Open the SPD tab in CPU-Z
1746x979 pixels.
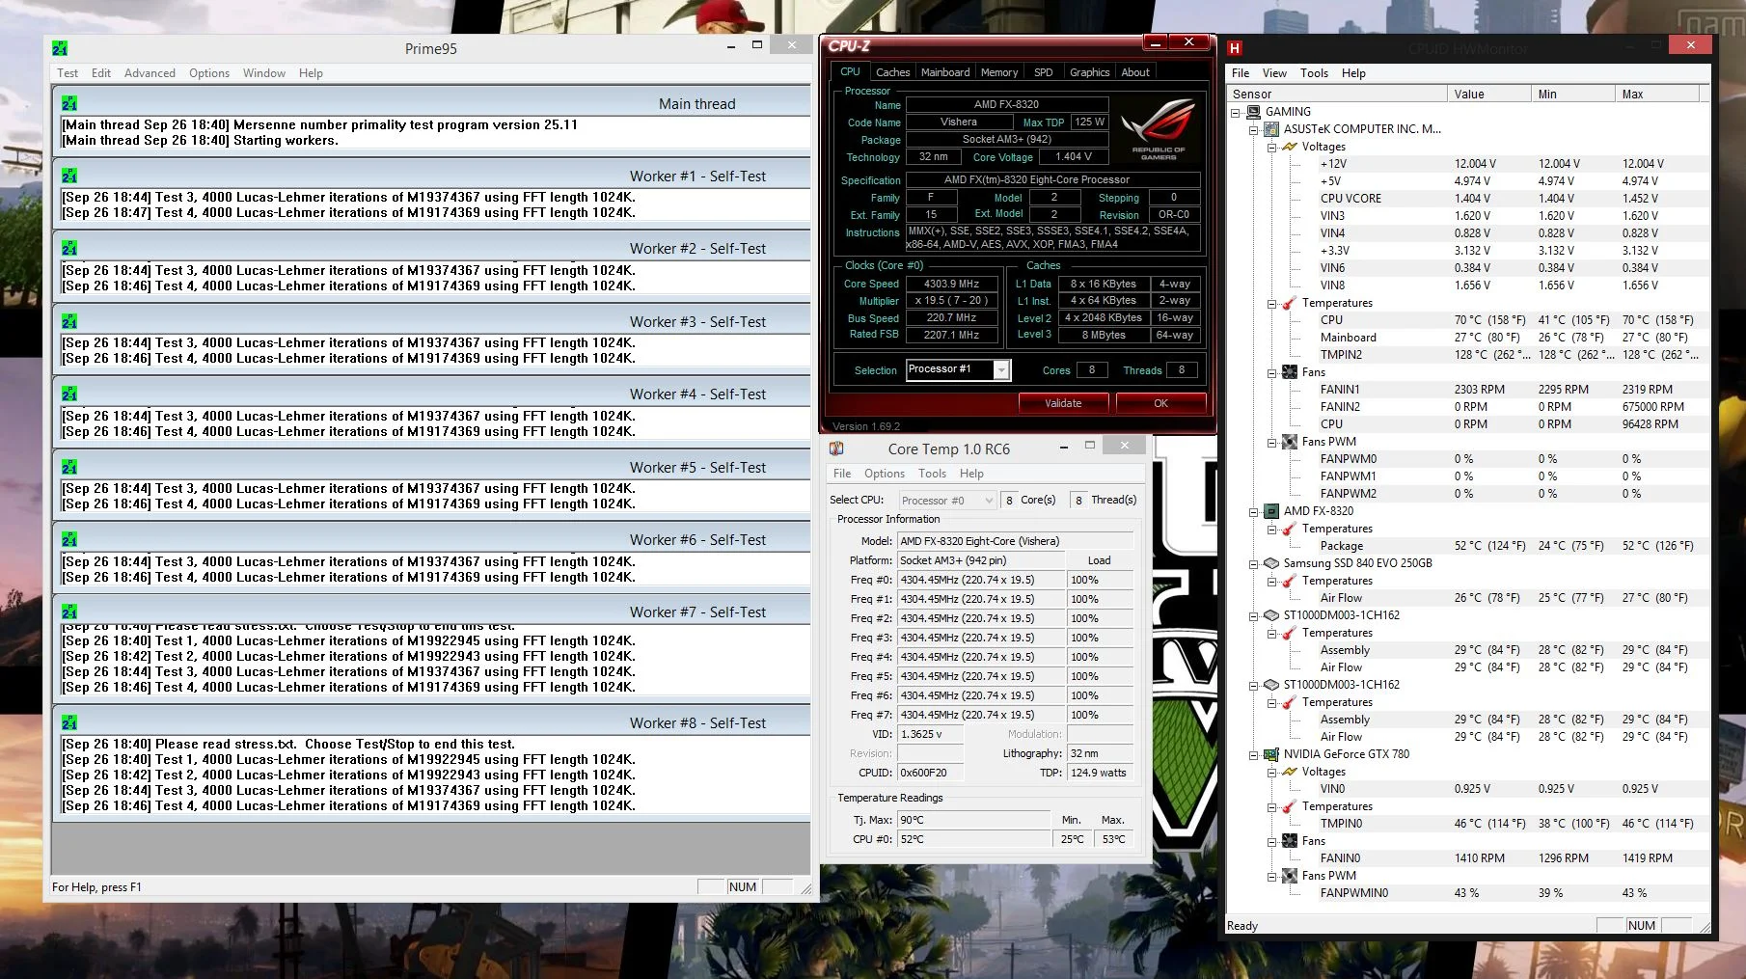(x=1043, y=72)
